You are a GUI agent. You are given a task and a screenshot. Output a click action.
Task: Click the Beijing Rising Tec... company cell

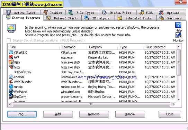(102, 87)
